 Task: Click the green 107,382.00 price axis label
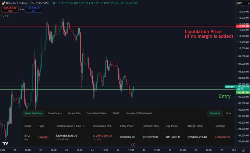pos(243,93)
